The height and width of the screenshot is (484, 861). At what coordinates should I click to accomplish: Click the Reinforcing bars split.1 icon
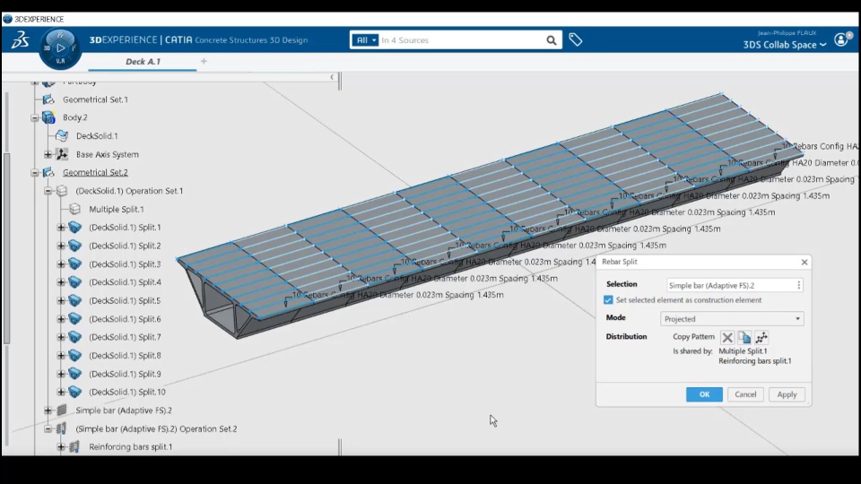74,446
